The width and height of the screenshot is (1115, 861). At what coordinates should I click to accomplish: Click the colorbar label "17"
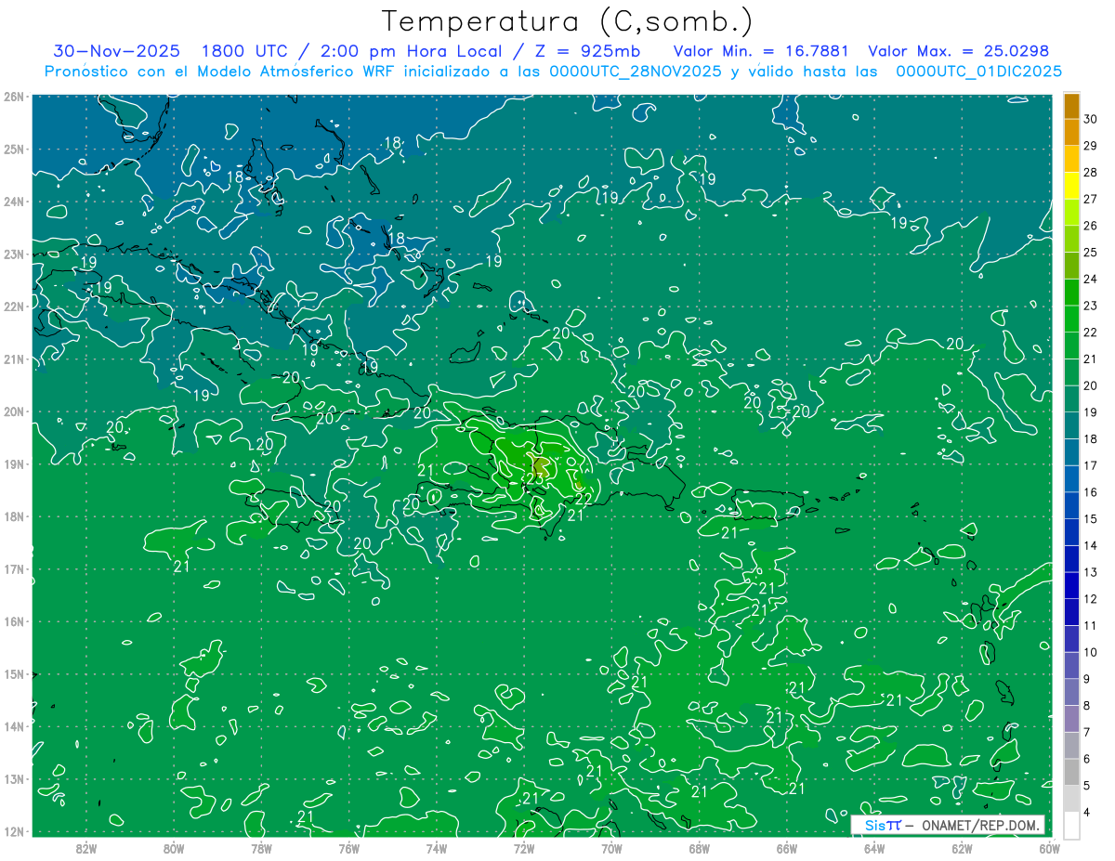pos(1091,465)
